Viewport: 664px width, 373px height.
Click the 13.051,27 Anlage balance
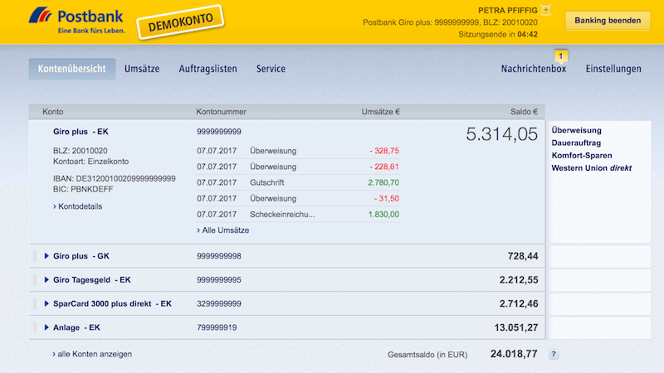pyautogui.click(x=515, y=327)
